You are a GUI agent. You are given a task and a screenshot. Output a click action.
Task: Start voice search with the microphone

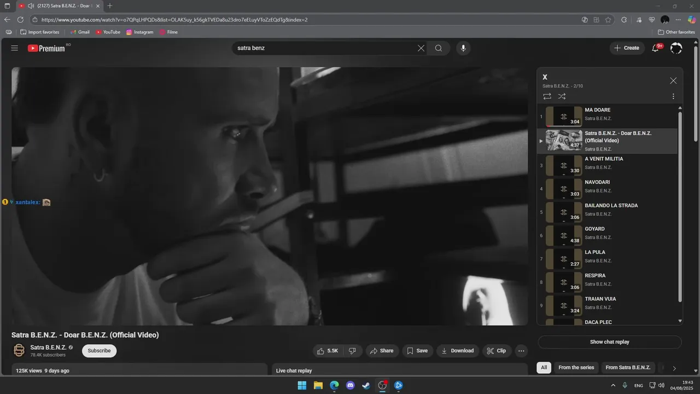[463, 48]
